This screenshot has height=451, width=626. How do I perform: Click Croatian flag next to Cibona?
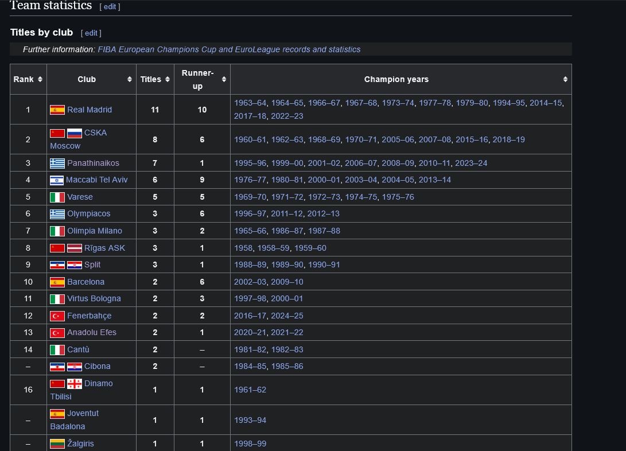point(74,367)
